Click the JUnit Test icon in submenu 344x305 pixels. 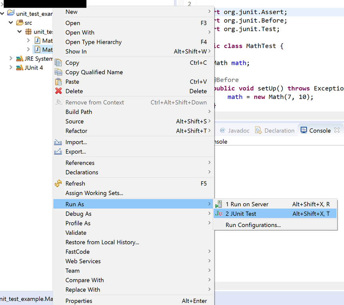pos(219,214)
